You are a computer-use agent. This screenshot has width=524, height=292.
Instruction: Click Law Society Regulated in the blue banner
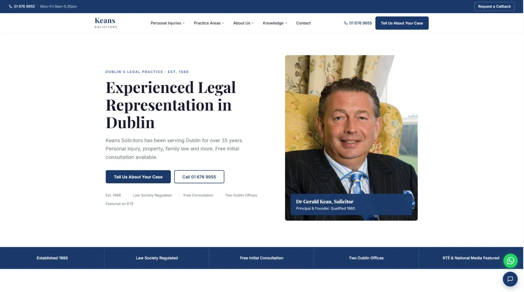point(157,258)
